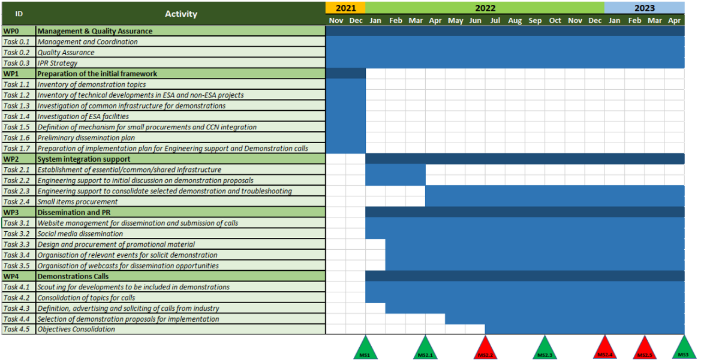Image resolution: width=701 pixels, height=363 pixels.
Task: Click the blue bar for Task 2.1
Action: pos(396,170)
